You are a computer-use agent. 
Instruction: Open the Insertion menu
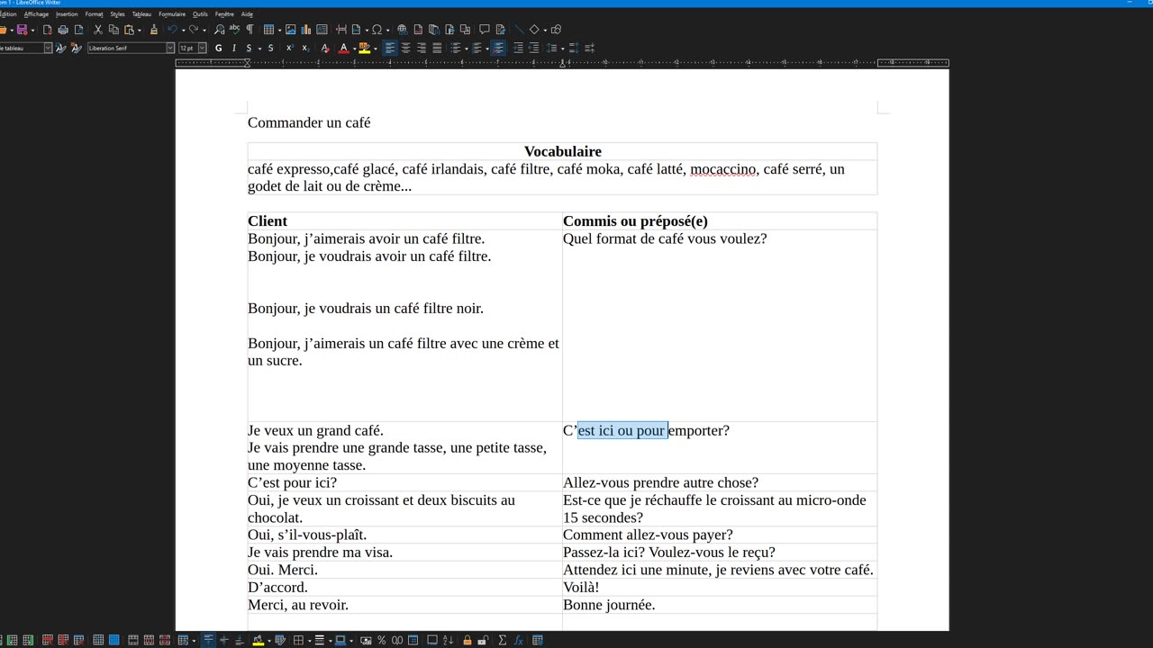(x=67, y=14)
